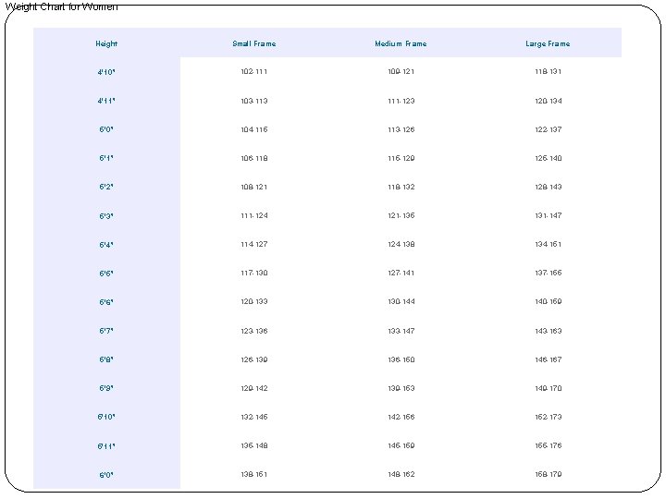Click the 4'10" height row label
This screenshot has width=666, height=499.
coord(106,72)
